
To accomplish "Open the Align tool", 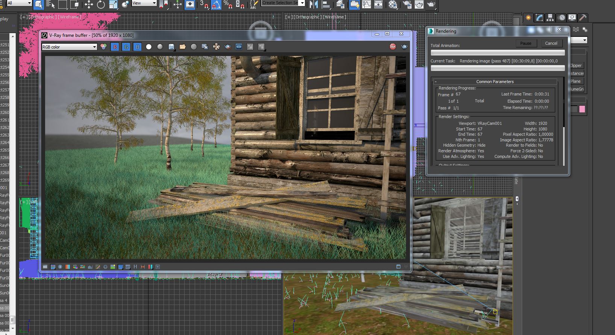I will (326, 4).
